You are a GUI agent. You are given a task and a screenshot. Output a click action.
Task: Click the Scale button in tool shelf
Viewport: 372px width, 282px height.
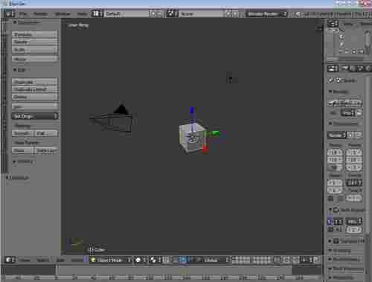35,50
